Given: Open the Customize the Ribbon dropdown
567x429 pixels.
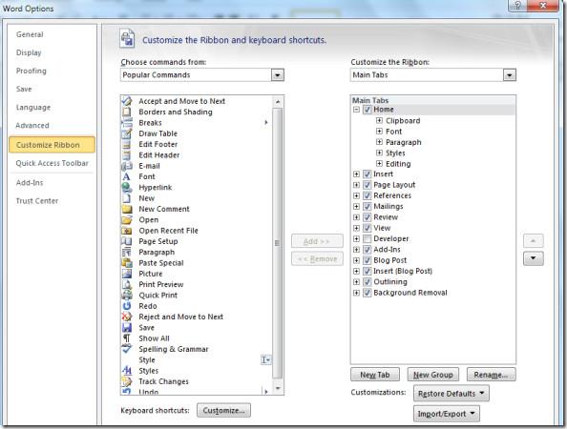Looking at the screenshot, I should pyautogui.click(x=509, y=75).
